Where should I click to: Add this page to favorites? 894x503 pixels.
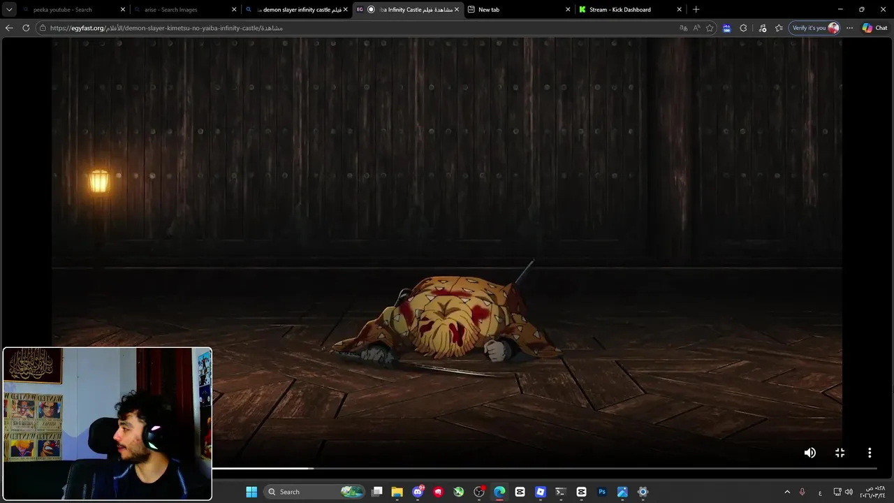pyautogui.click(x=710, y=28)
